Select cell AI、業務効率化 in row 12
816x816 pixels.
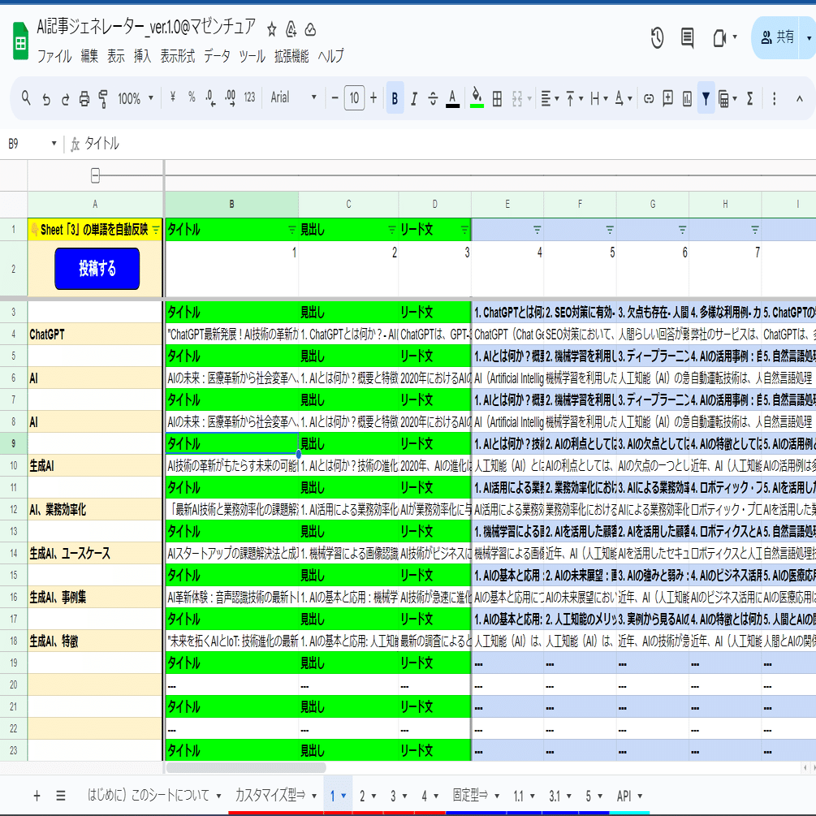point(95,509)
